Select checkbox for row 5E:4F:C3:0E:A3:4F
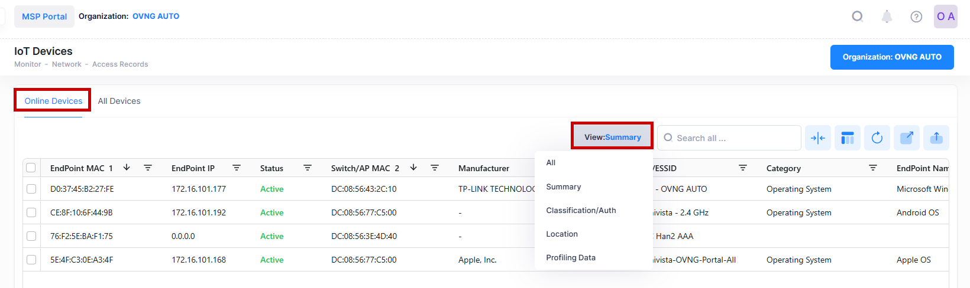 coord(31,260)
